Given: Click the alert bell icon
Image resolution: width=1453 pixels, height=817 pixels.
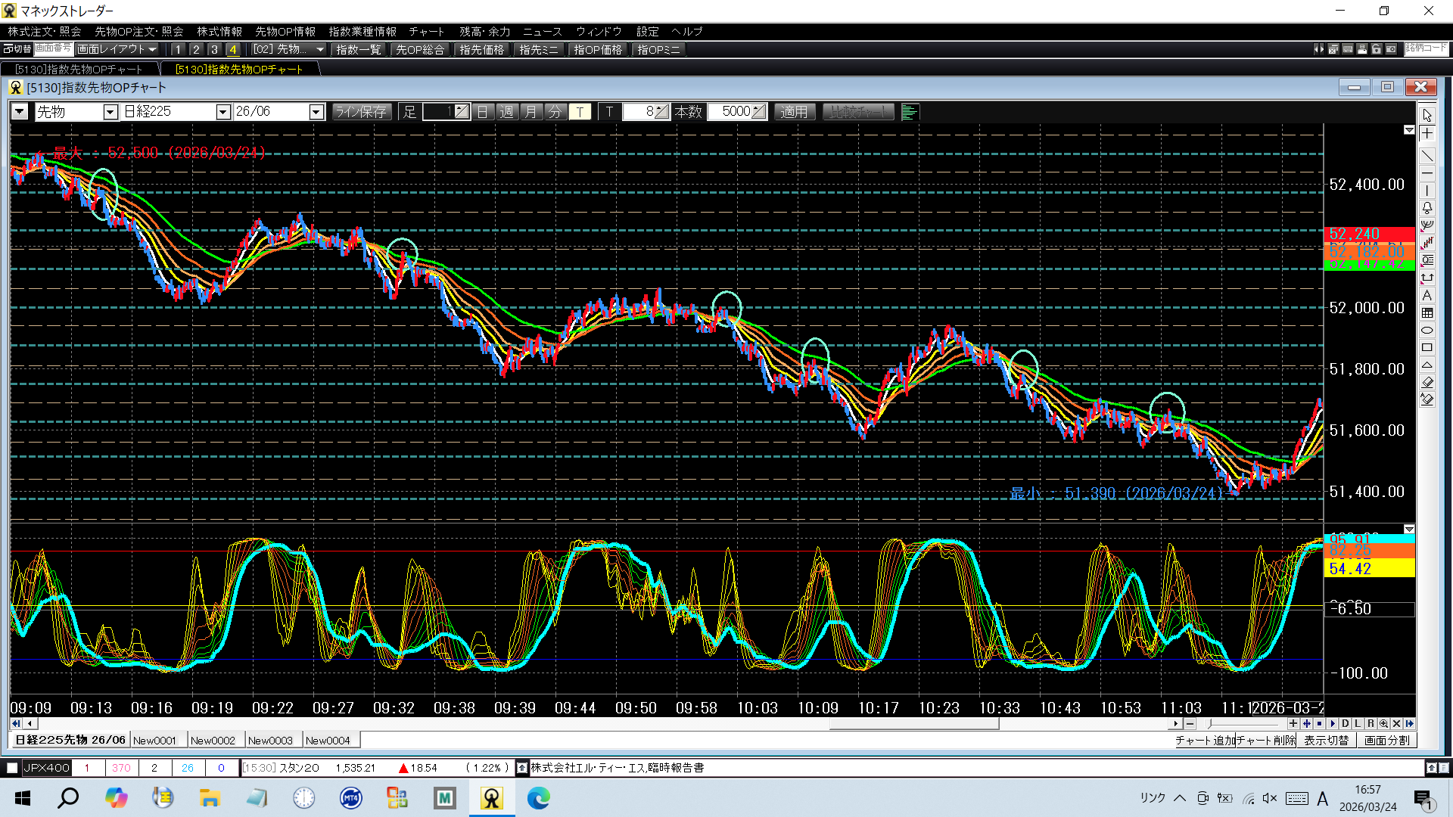Looking at the screenshot, I should 1427,207.
